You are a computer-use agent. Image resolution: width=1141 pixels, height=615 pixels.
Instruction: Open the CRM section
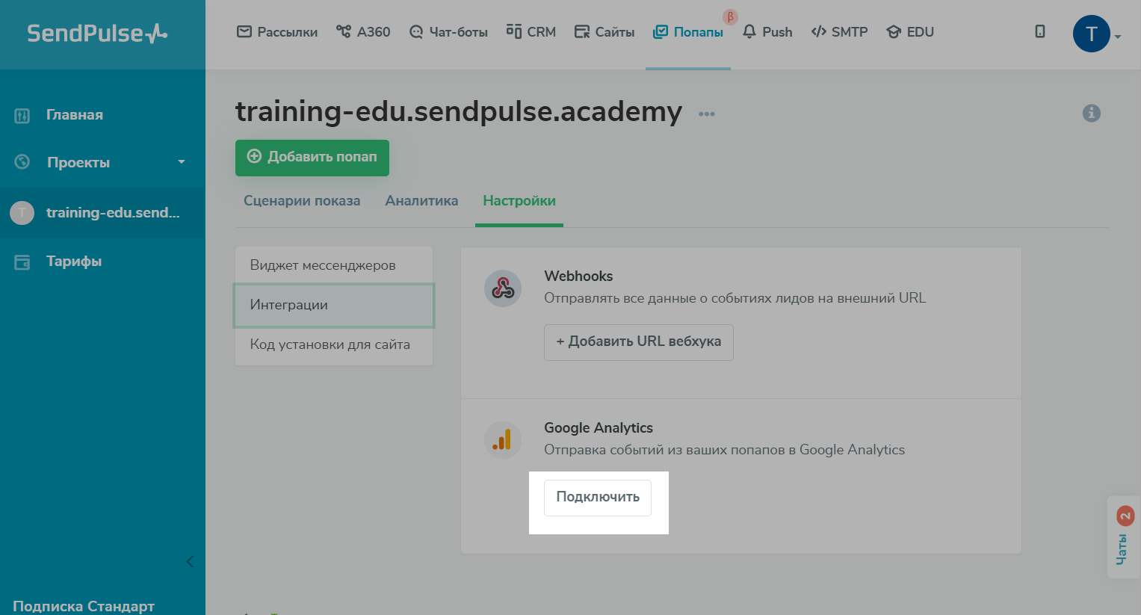531,32
